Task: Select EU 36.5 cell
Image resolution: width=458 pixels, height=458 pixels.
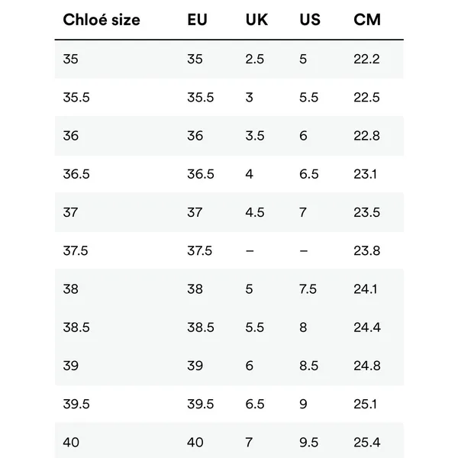Action: (201, 174)
